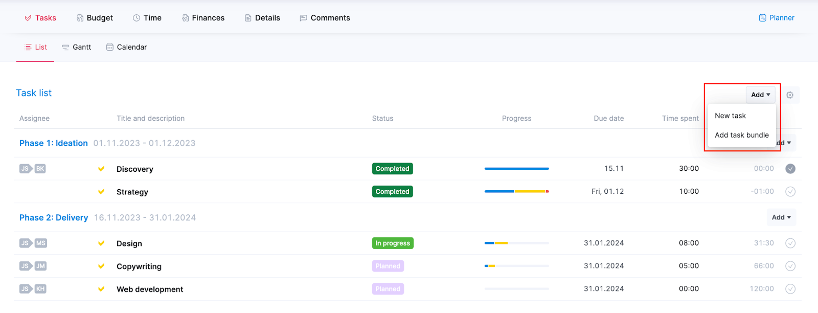Click Completed status of Strategy
Image resolution: width=818 pixels, height=313 pixels.
coord(393,192)
